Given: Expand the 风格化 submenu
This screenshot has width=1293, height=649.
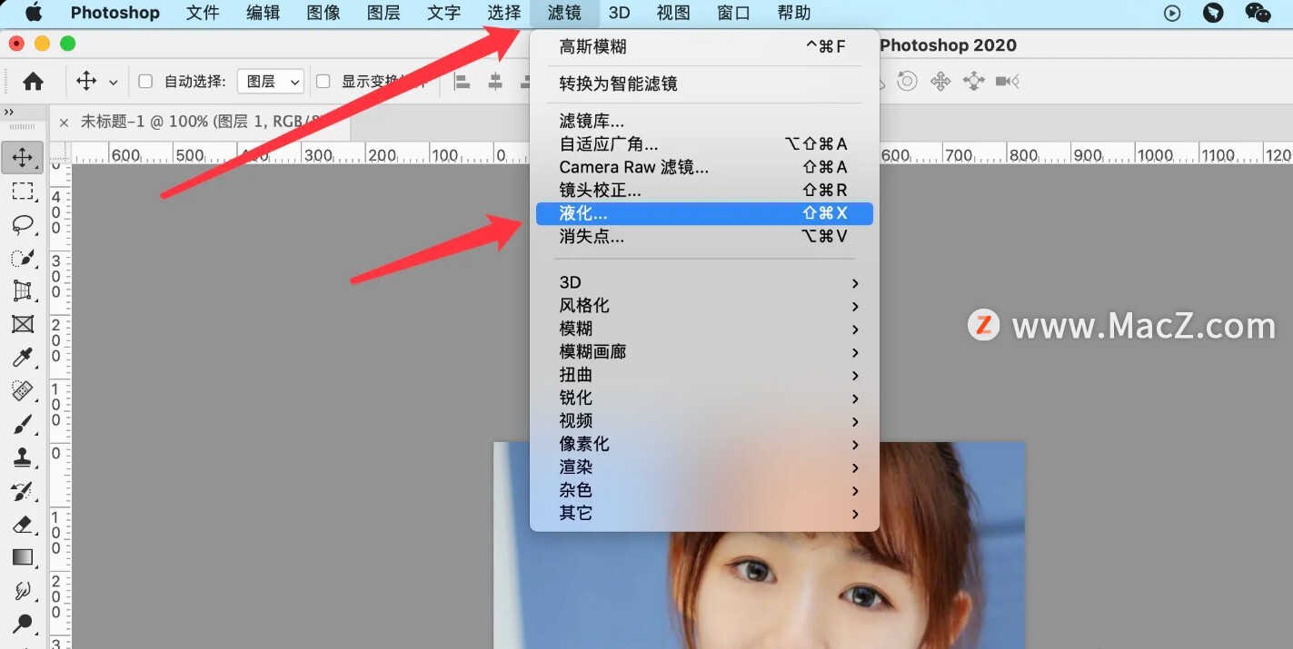Looking at the screenshot, I should (x=703, y=306).
